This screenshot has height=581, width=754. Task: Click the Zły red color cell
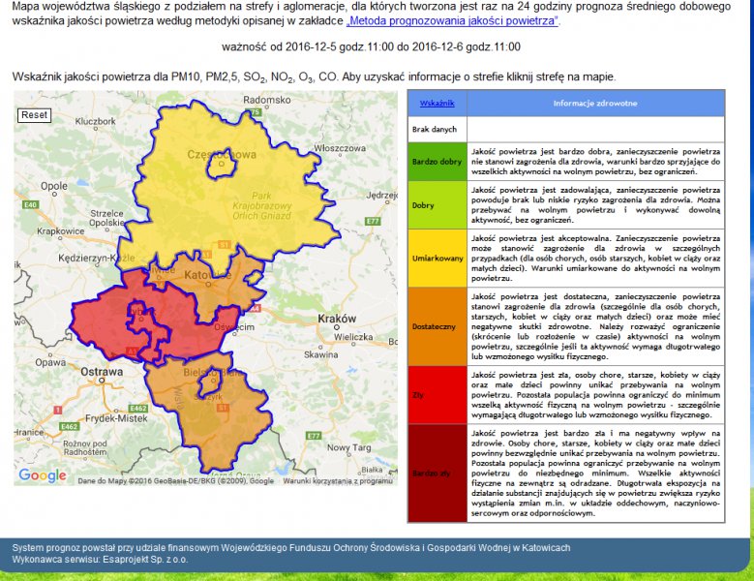click(437, 395)
